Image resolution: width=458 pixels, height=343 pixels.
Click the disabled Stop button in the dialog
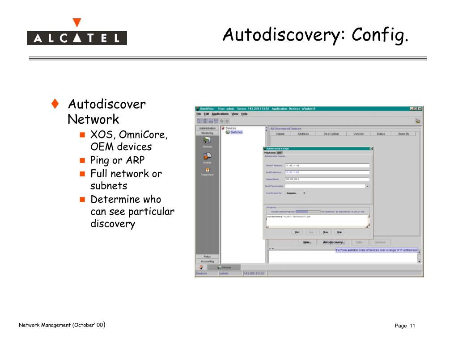[311, 232]
